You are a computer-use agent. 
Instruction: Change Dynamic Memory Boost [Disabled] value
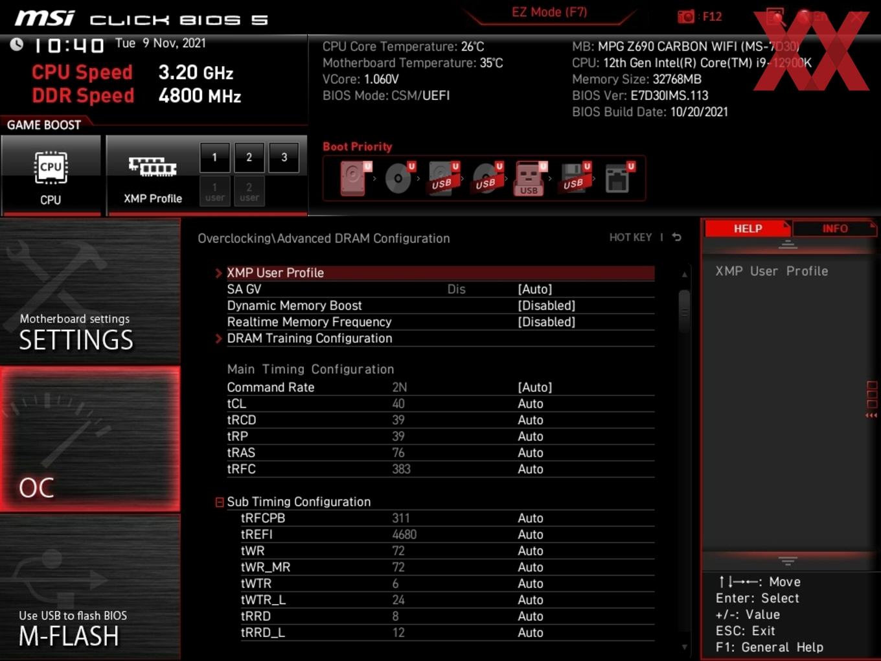tap(547, 305)
